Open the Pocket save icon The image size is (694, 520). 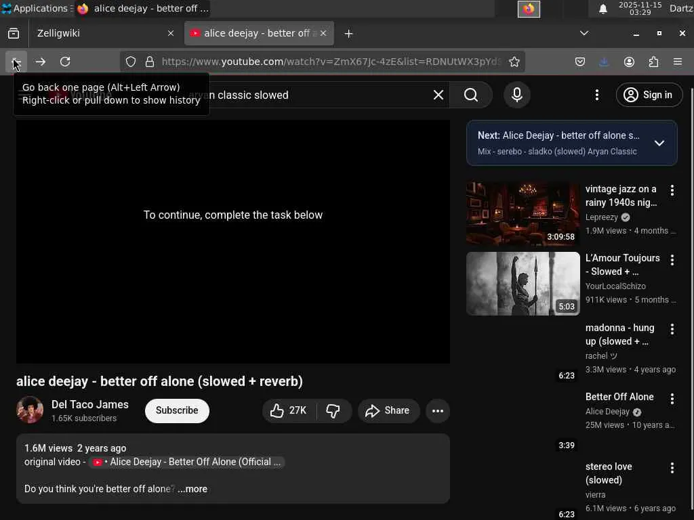pyautogui.click(x=580, y=62)
